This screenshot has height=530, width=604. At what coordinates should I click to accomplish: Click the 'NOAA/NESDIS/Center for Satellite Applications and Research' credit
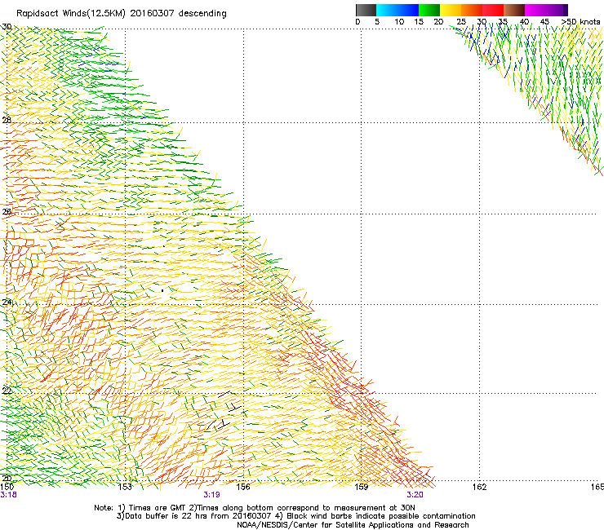point(353,525)
